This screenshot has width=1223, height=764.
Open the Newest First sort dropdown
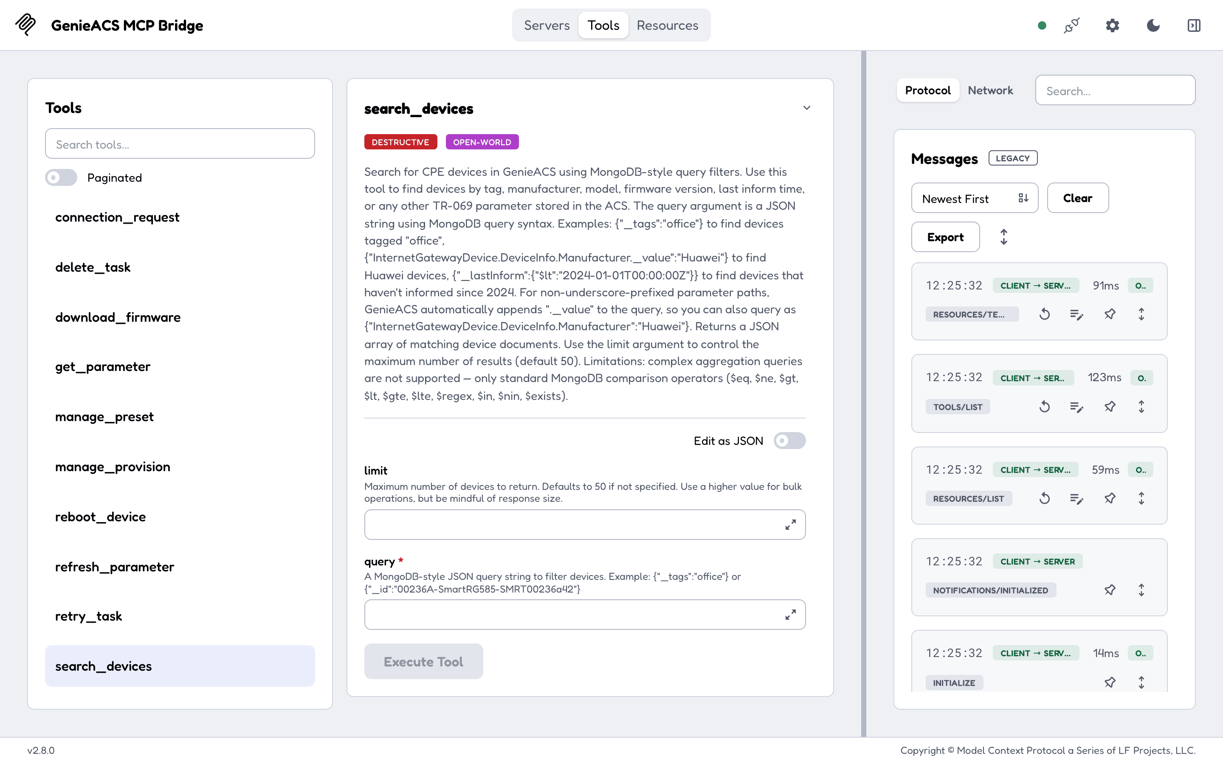click(x=974, y=198)
